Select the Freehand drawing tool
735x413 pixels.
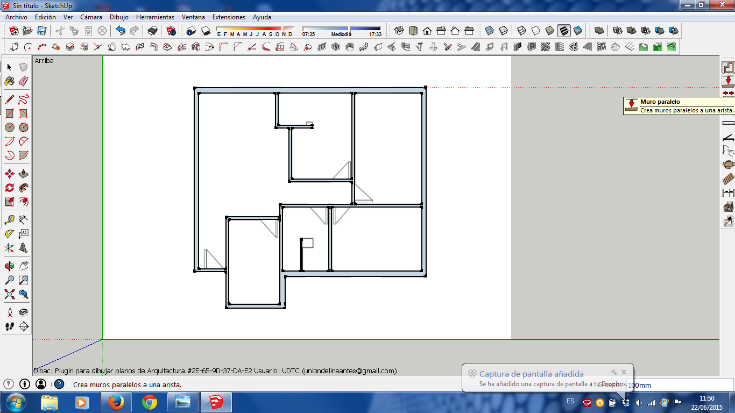tap(23, 99)
